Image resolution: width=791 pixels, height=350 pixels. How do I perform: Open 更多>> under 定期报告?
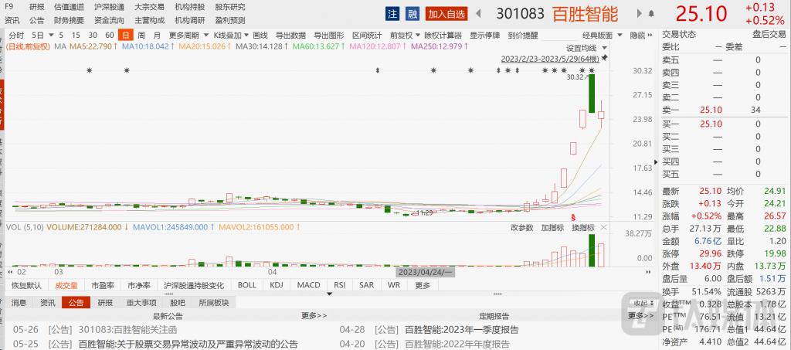641,316
